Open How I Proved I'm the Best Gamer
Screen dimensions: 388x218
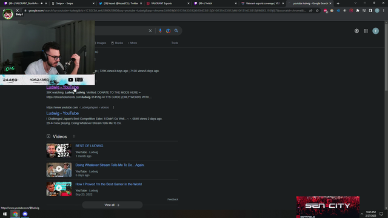[109, 184]
